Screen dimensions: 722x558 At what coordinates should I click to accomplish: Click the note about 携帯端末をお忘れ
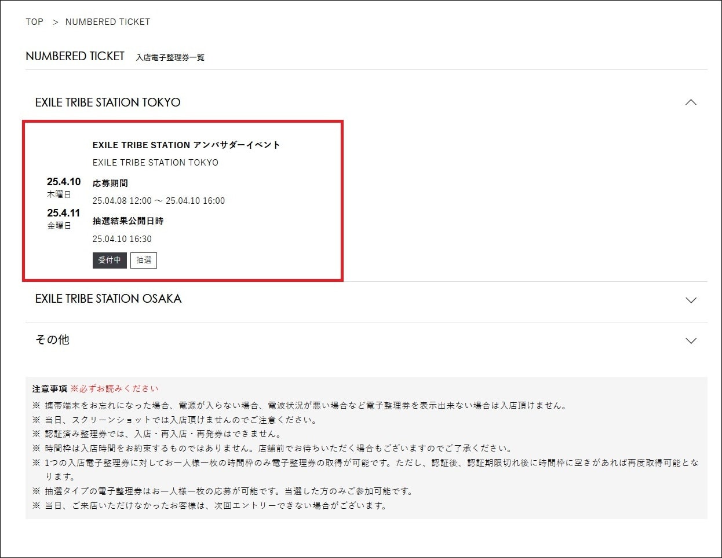(300, 406)
